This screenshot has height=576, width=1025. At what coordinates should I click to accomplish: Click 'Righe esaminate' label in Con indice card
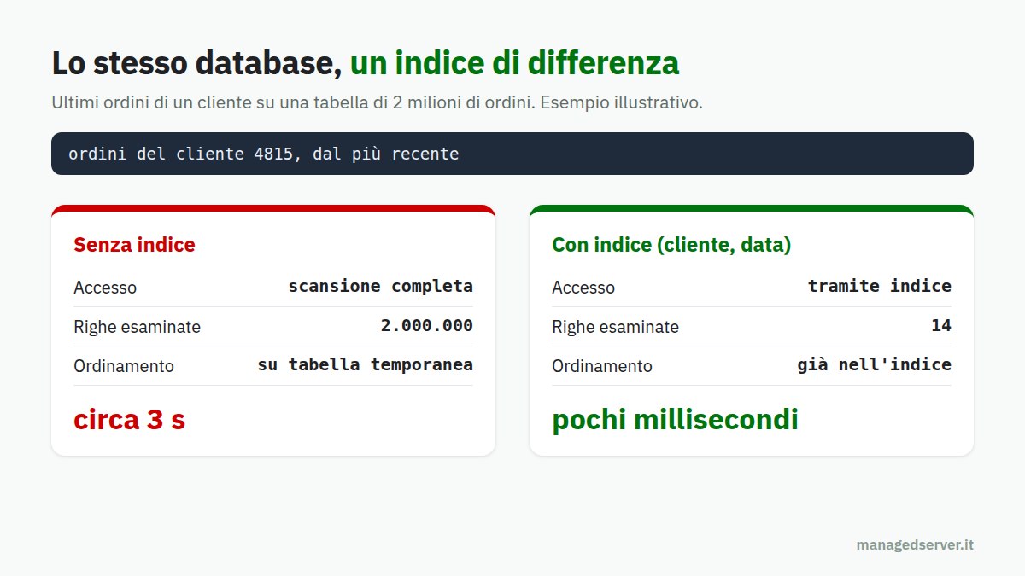coord(615,327)
